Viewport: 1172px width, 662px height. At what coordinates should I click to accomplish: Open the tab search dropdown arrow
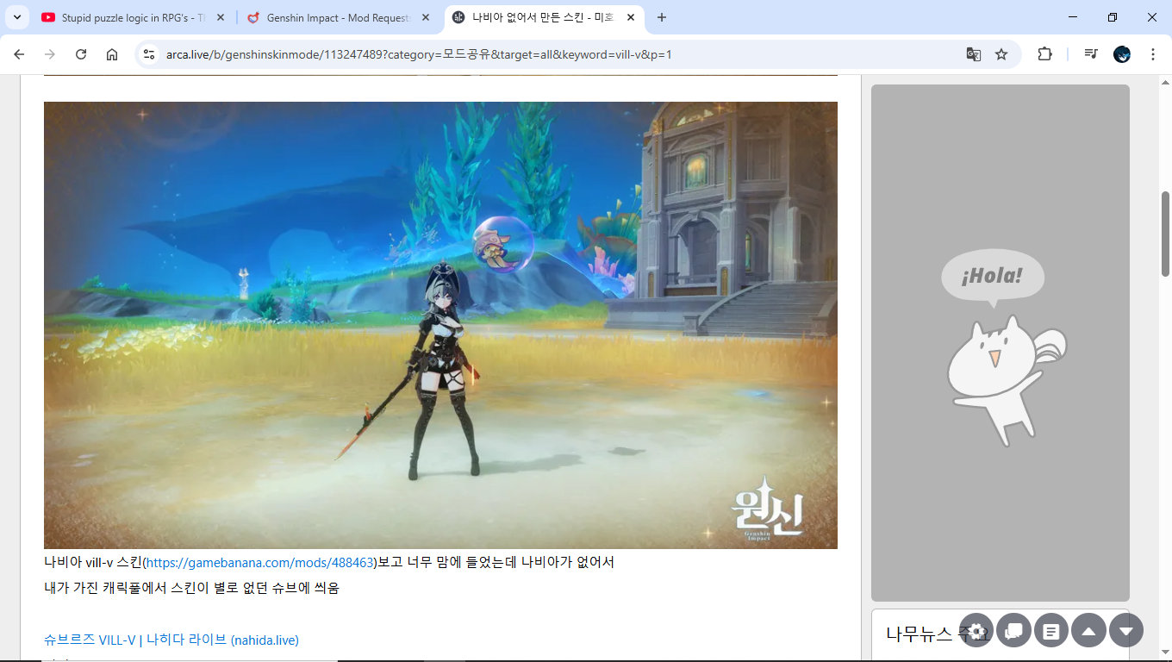click(16, 17)
